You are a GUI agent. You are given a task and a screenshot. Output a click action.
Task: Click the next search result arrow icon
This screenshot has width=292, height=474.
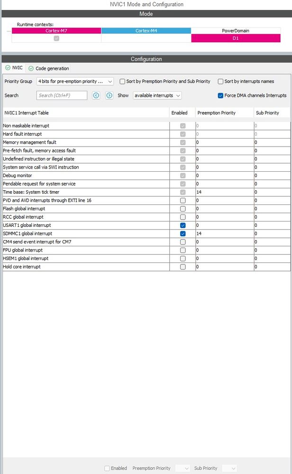click(109, 95)
